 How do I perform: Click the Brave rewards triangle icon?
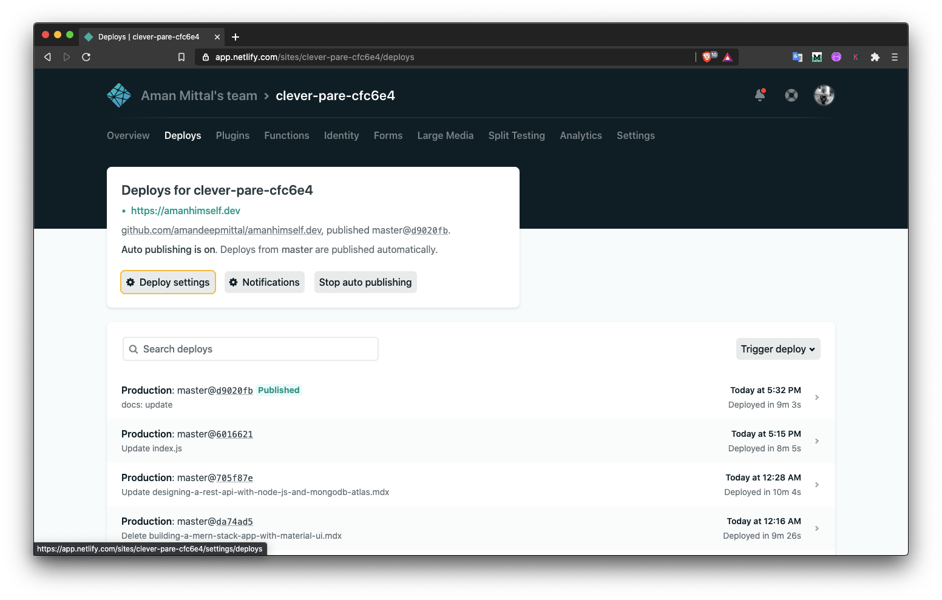click(x=728, y=57)
